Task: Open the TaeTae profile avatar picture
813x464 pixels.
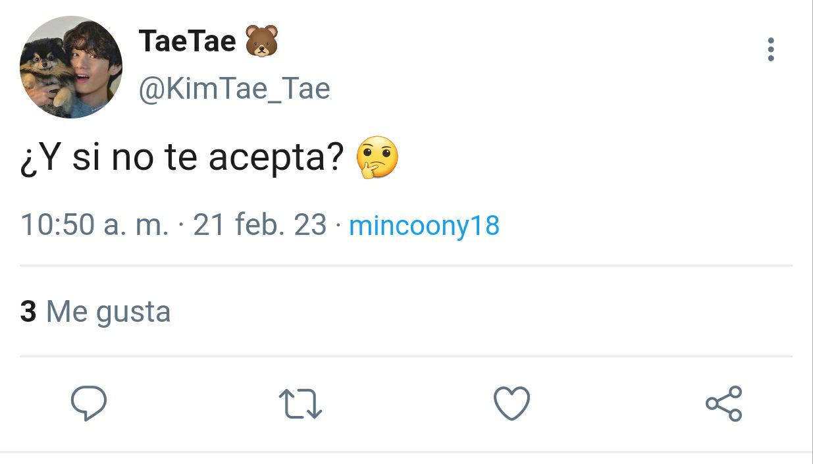Action: point(71,67)
